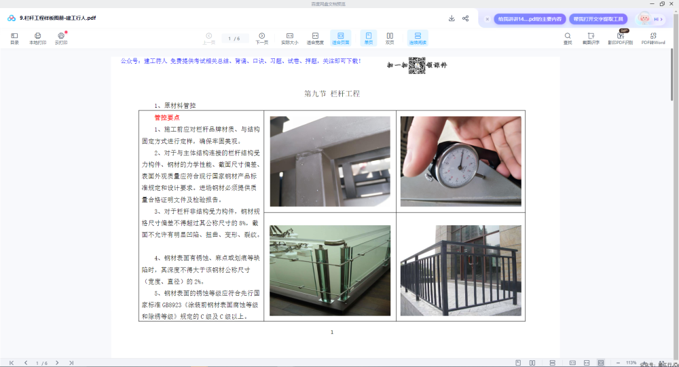Jump to first page in bottom bar

12,363
